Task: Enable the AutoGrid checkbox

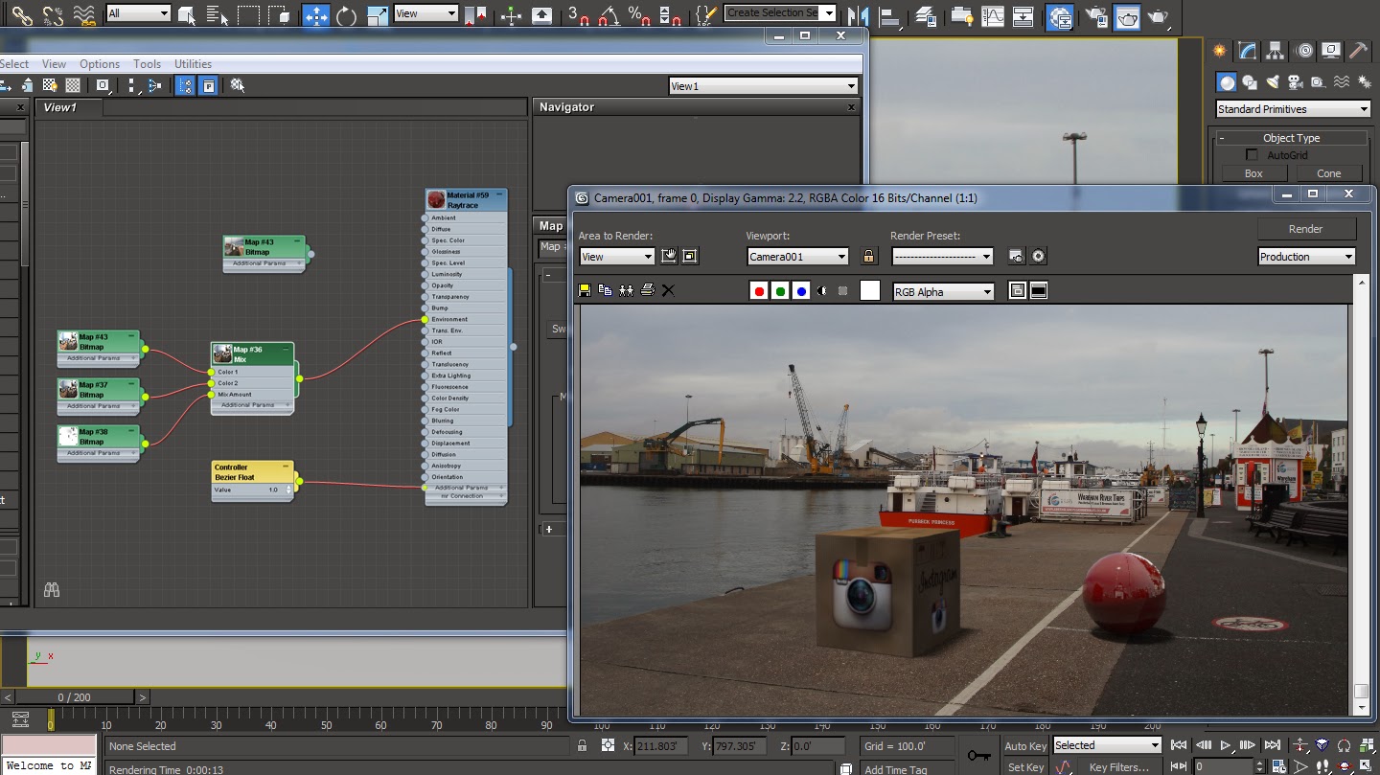Action: pyautogui.click(x=1251, y=155)
